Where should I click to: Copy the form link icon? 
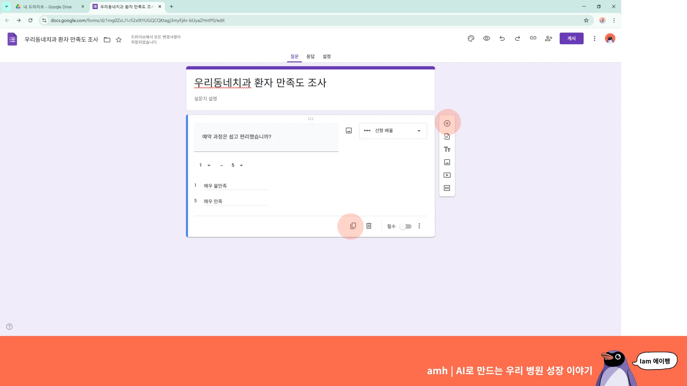[x=533, y=38]
